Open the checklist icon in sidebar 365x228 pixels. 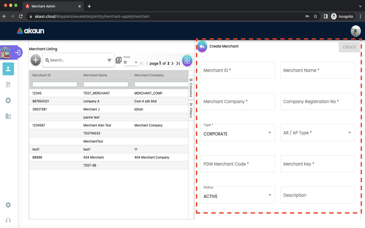8,85
